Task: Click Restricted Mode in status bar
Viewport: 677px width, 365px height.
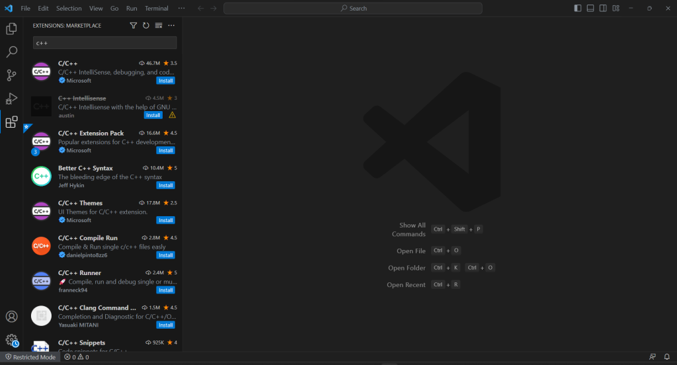Action: 30,357
